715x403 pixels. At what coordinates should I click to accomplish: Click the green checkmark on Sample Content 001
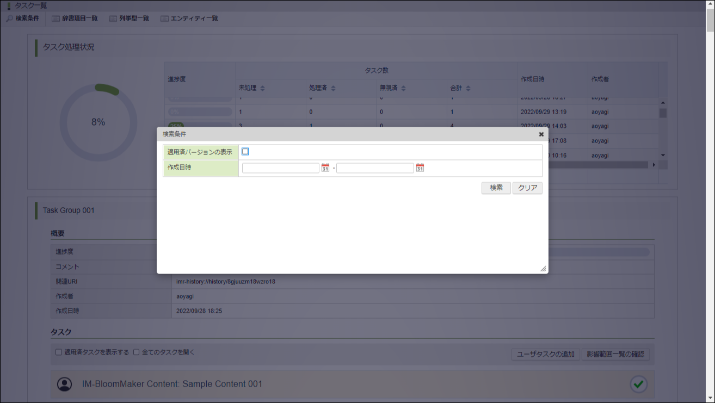[638, 384]
